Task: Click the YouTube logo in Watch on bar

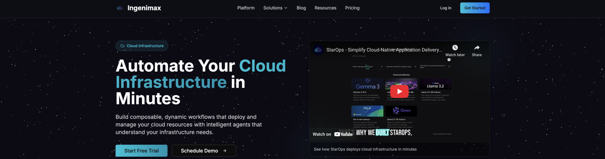Action: 343,134
